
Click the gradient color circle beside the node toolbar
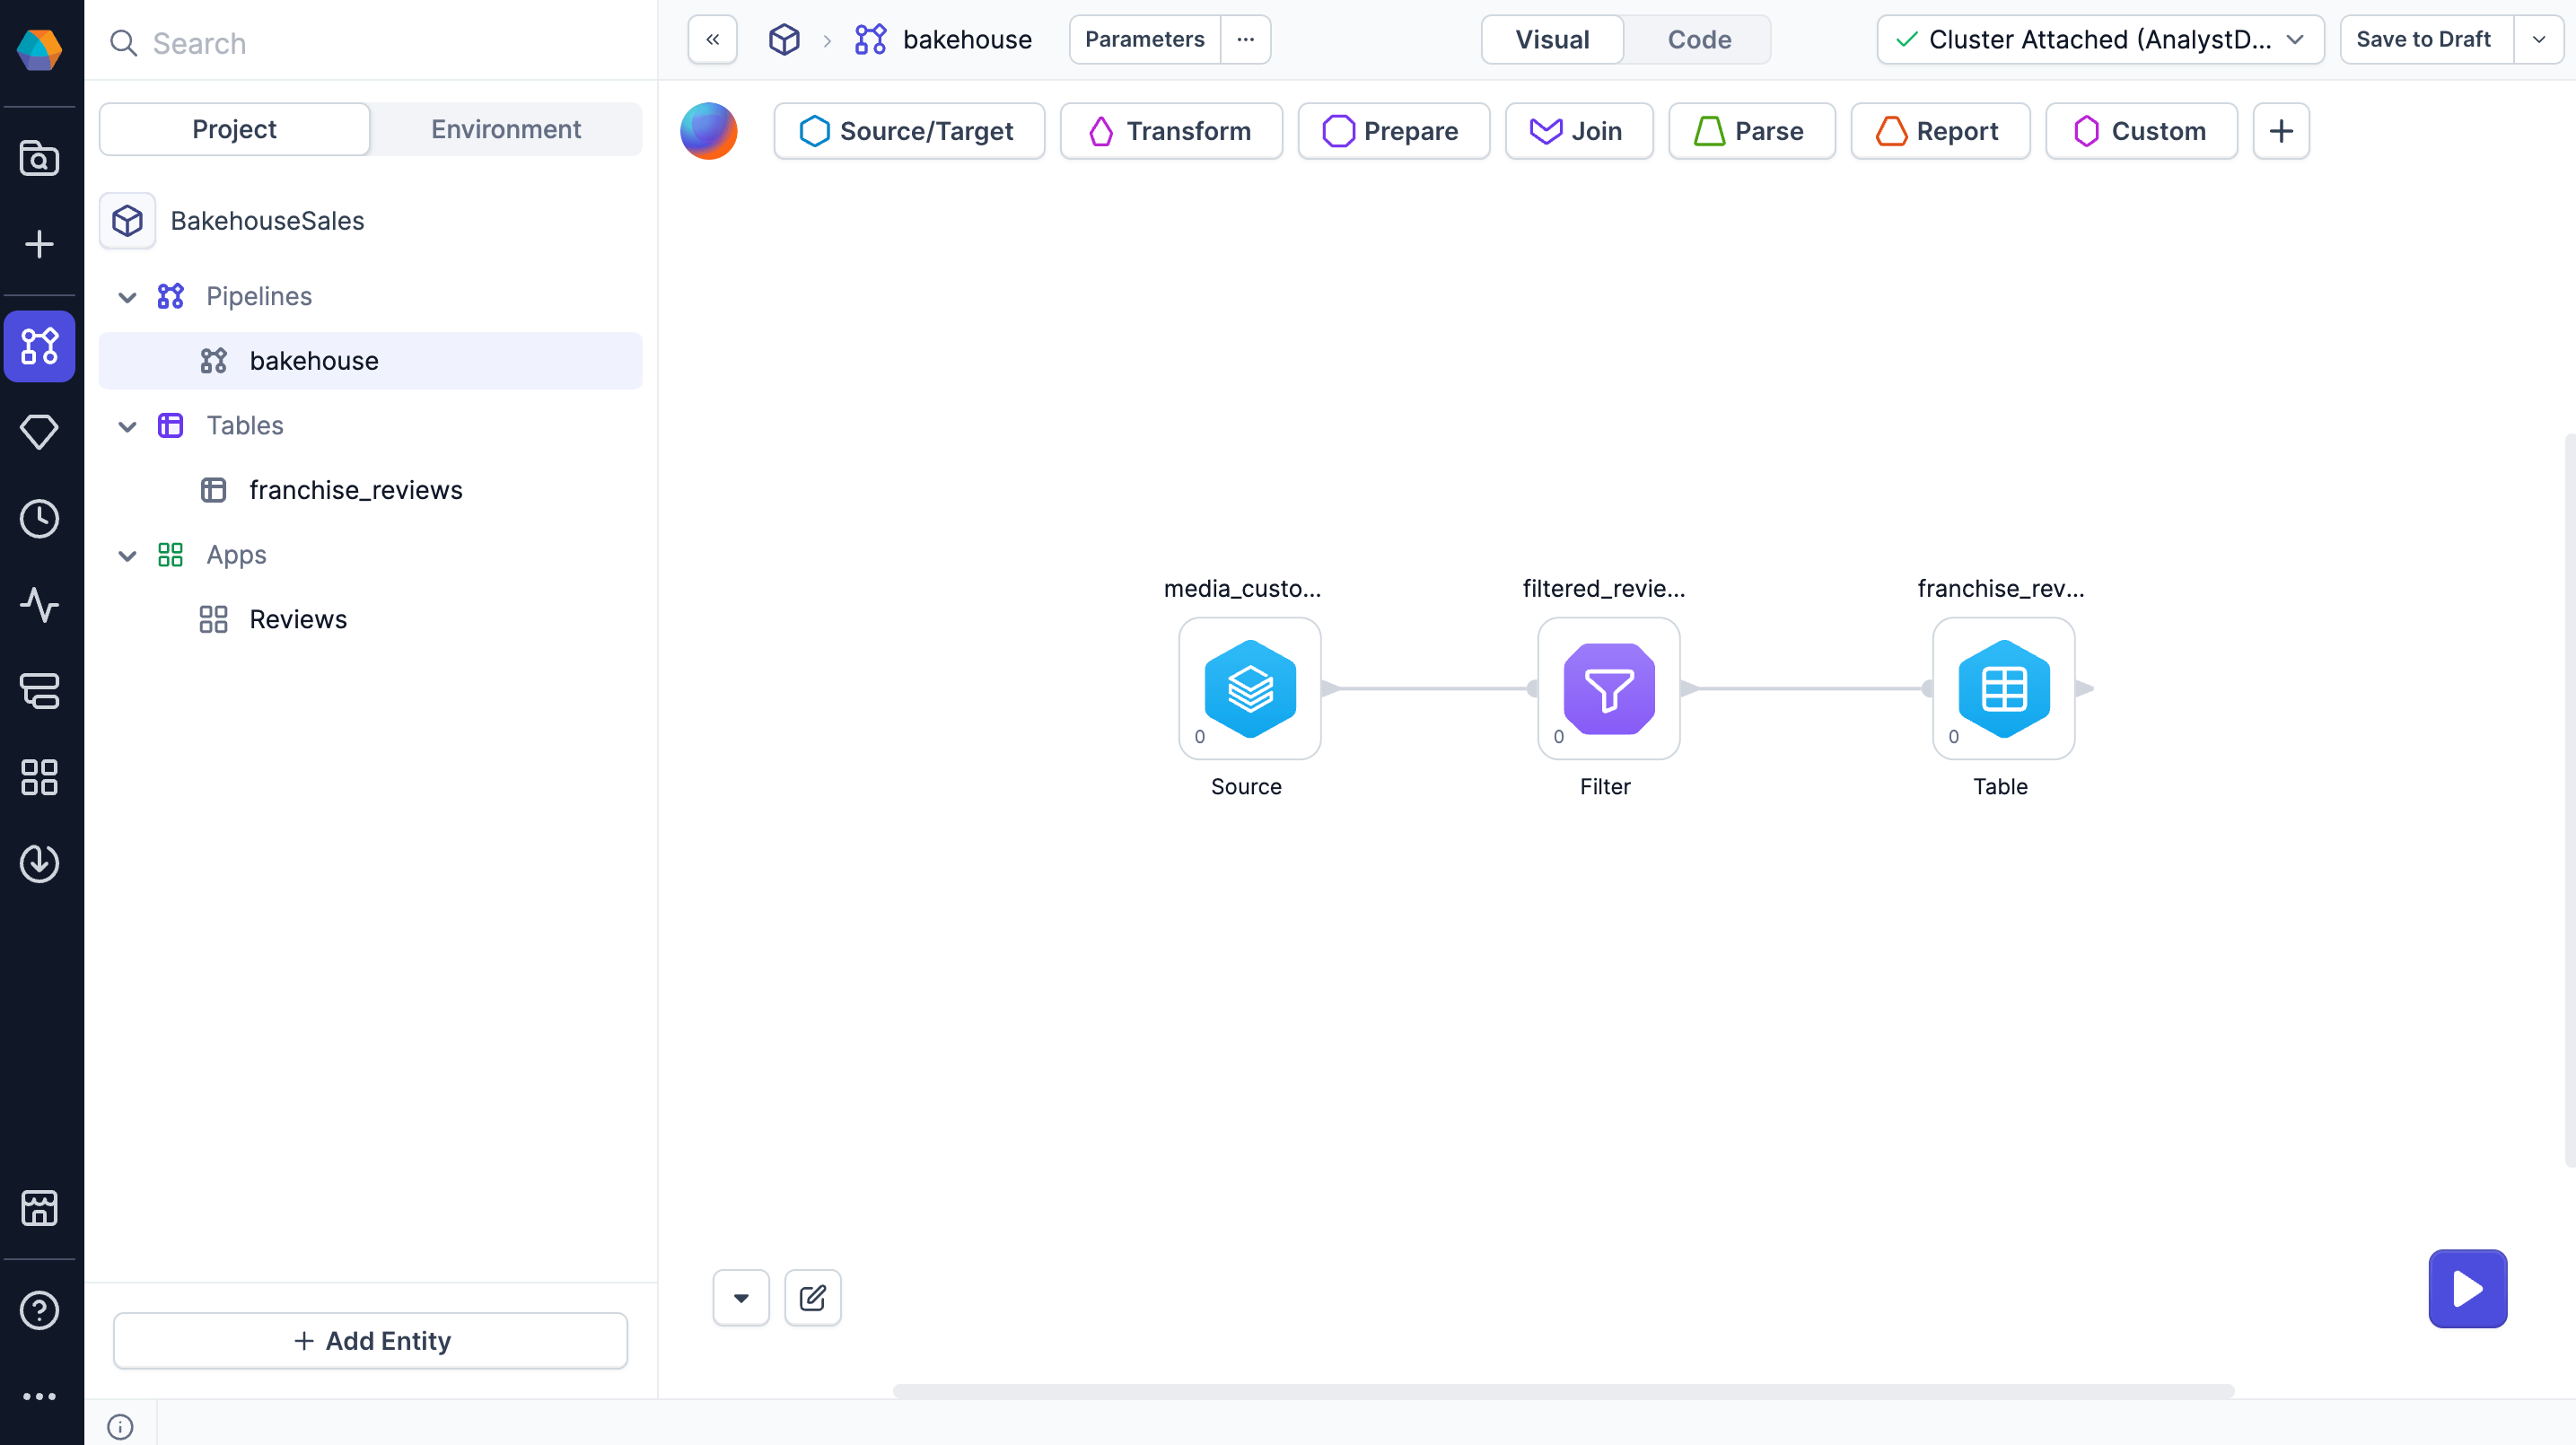pyautogui.click(x=708, y=130)
